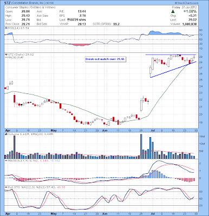Click the tallest April volume bar
The width and height of the screenshot is (209, 216).
15,147
